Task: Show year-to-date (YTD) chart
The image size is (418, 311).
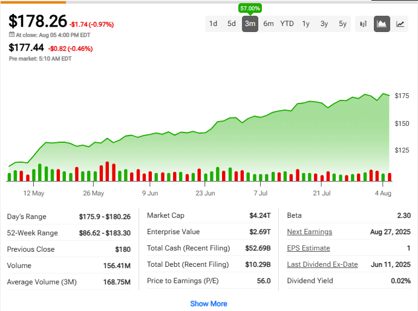Action: click(287, 24)
